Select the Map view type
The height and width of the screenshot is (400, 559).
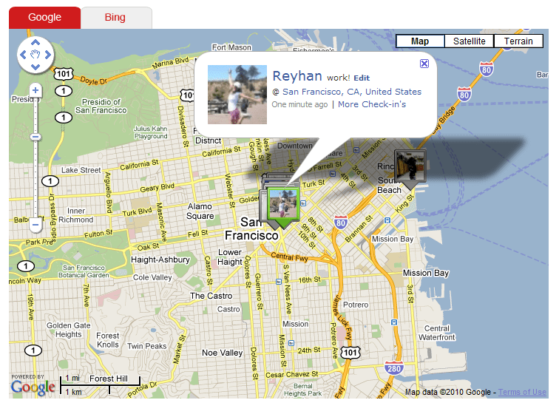[x=420, y=41]
